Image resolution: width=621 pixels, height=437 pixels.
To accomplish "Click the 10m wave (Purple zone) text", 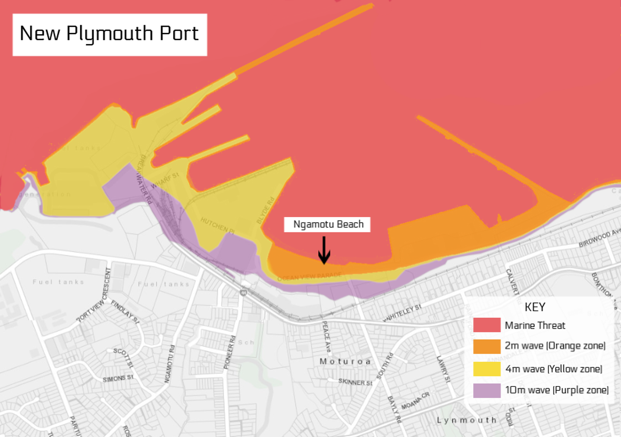I will pos(557,390).
